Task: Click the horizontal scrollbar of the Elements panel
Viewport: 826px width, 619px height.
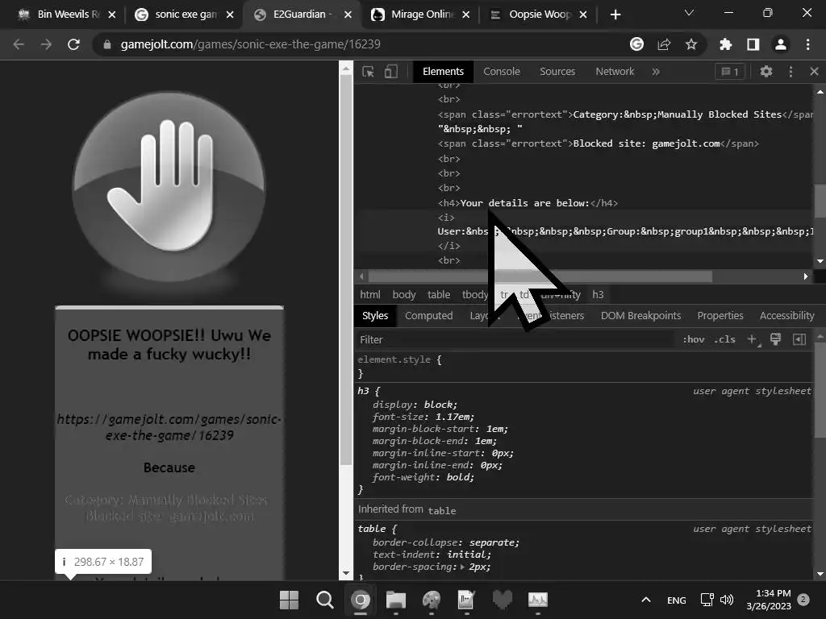Action: coord(540,276)
